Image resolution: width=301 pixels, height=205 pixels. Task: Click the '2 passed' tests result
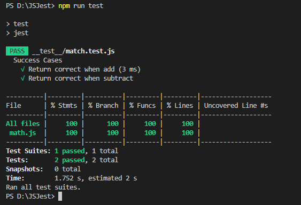pyautogui.click(x=70, y=160)
